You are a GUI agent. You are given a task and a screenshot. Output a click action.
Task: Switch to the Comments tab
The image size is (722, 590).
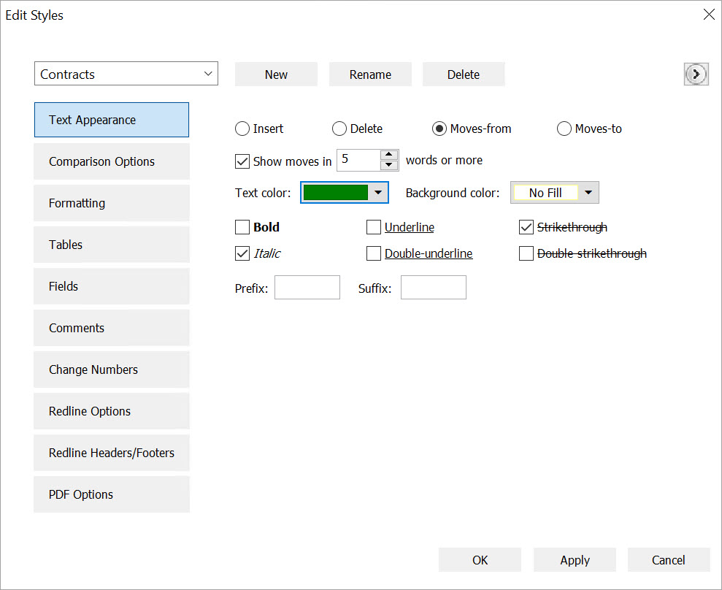(112, 328)
